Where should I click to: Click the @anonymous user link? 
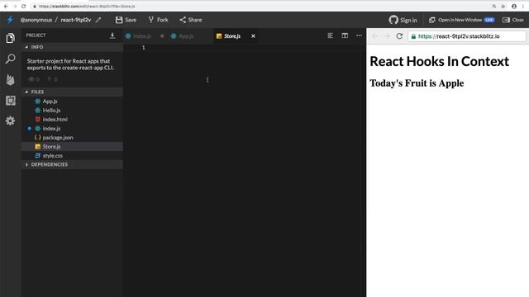point(36,20)
